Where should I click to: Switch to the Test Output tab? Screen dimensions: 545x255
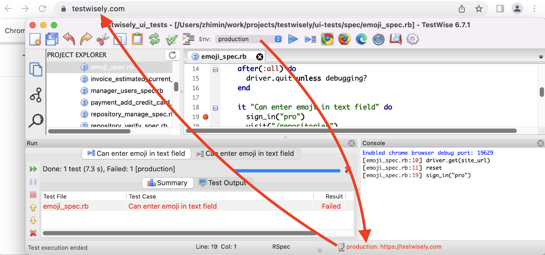click(223, 183)
